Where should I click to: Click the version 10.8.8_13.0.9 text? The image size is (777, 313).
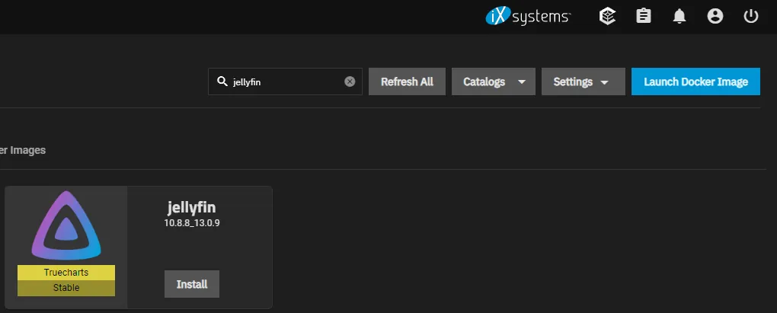(x=192, y=223)
